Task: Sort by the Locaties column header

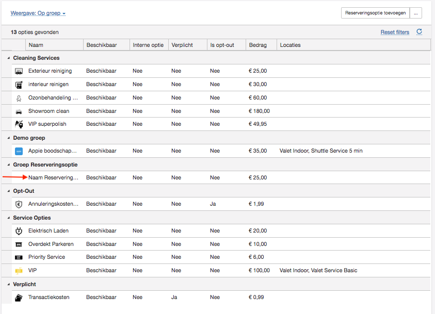Action: click(353, 45)
